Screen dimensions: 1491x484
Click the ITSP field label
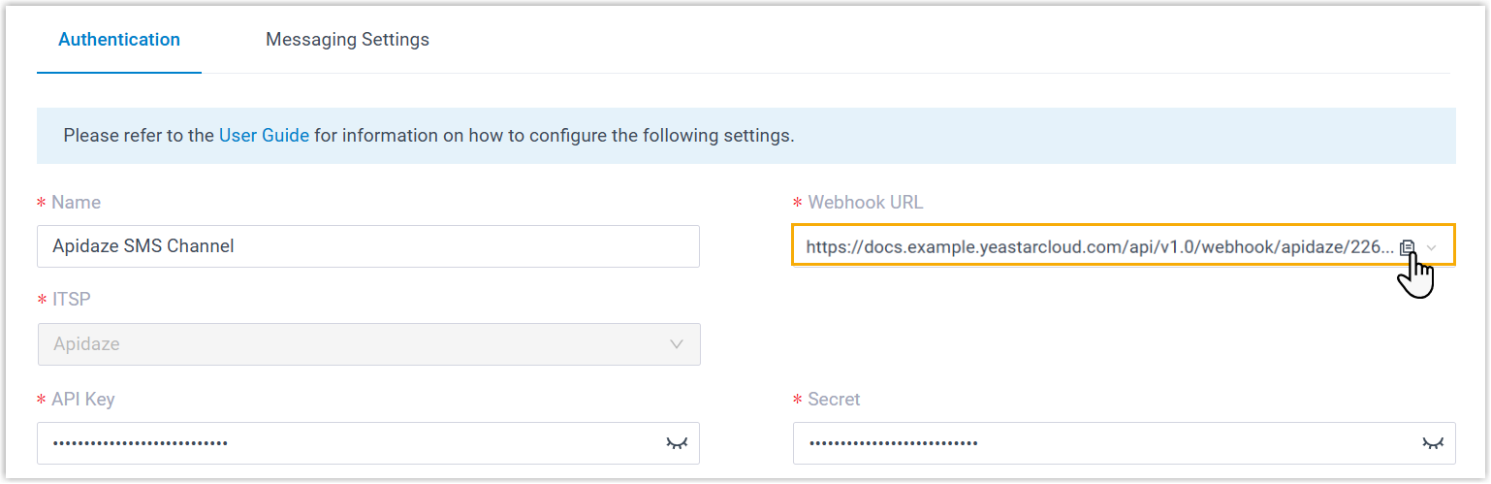tap(71, 300)
